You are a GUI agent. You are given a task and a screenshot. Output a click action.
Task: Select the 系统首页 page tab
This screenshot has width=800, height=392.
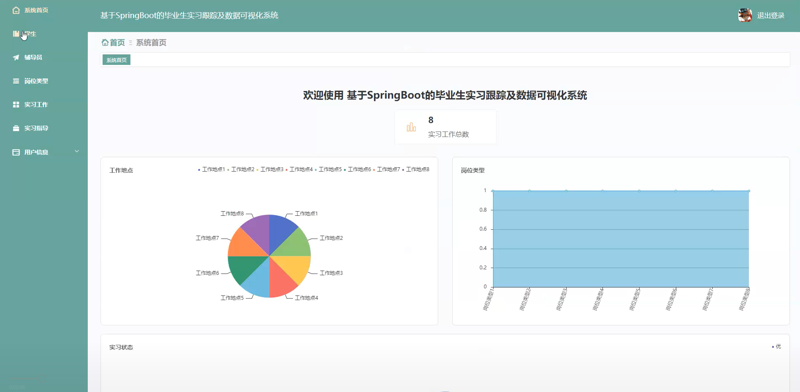[117, 60]
